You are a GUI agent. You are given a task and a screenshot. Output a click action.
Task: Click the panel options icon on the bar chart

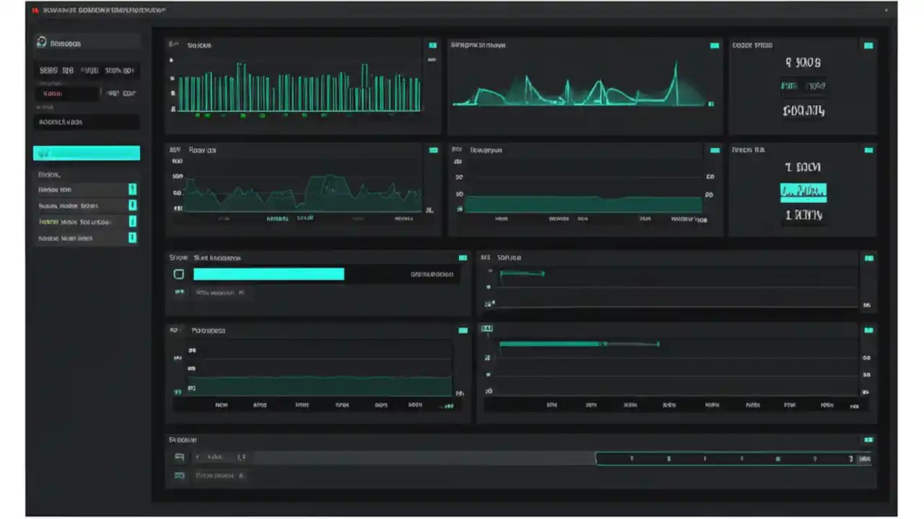(432, 45)
